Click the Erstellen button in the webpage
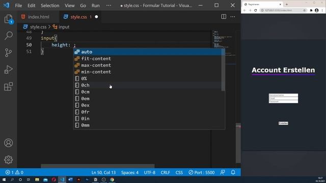Image resolution: width=326 pixels, height=183 pixels. click(283, 123)
